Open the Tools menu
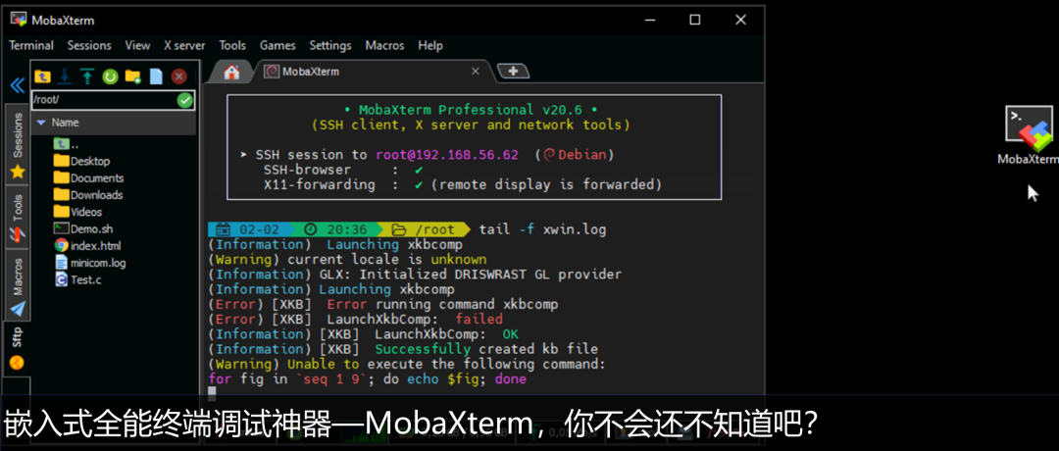 (232, 45)
